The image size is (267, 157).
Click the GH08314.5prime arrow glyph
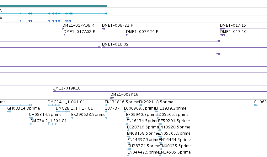click(x=31, y=118)
